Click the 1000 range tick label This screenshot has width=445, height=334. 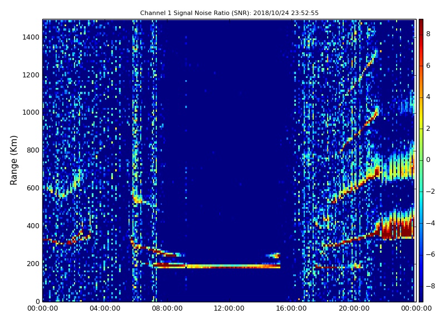(x=31, y=112)
